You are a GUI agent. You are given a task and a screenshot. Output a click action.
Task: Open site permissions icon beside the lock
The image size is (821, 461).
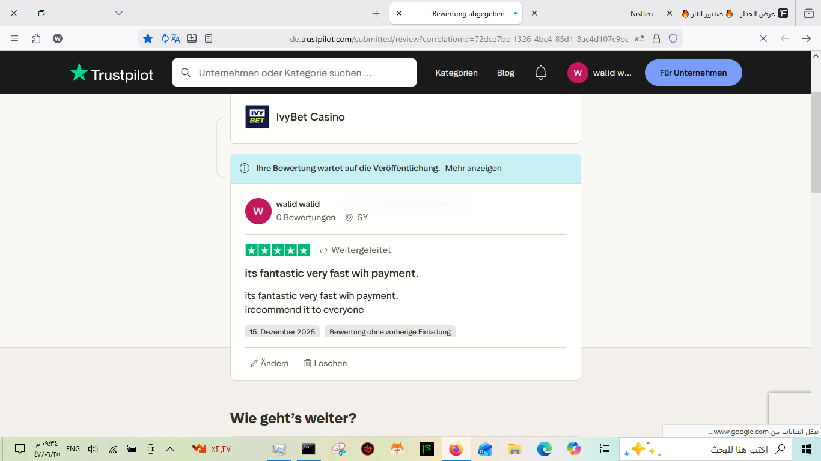coord(639,38)
